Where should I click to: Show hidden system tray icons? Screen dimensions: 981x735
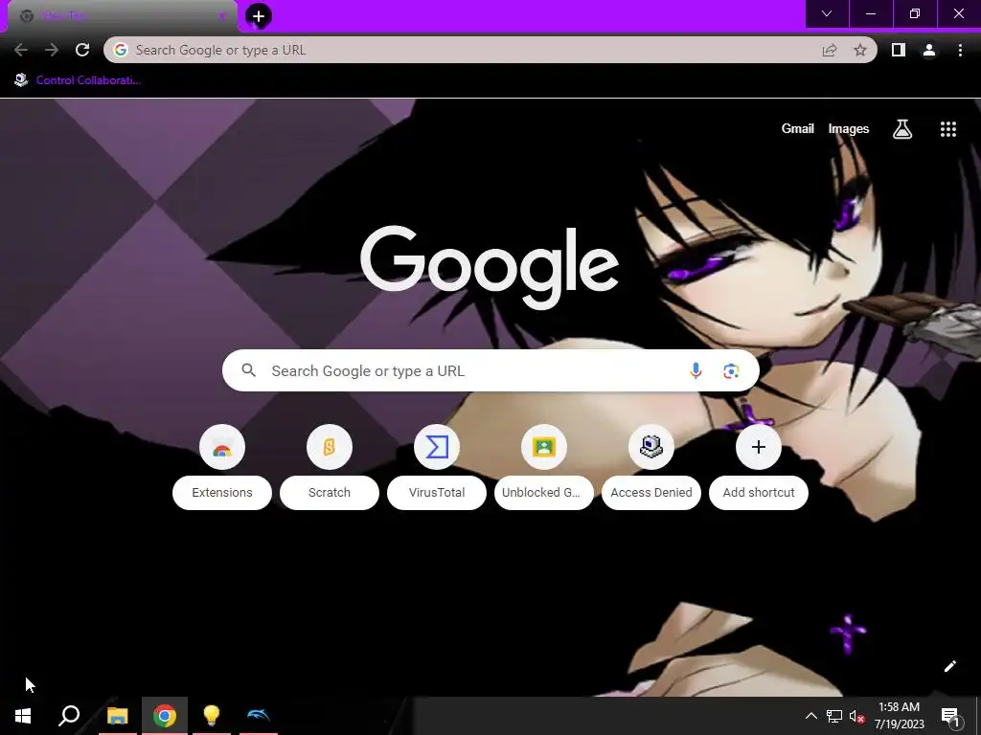point(810,716)
